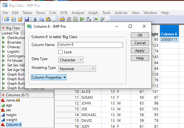The width and height of the screenshot is (184, 128).
Task: Select the height column in the Columns panel
Action: point(11,115)
